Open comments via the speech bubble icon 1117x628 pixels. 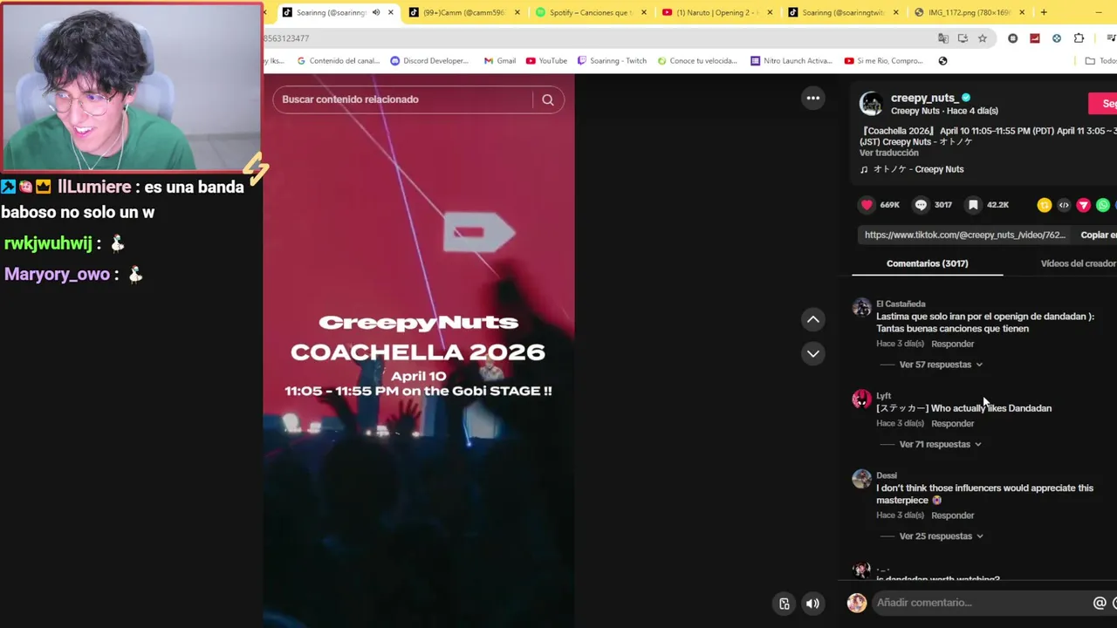pos(921,205)
